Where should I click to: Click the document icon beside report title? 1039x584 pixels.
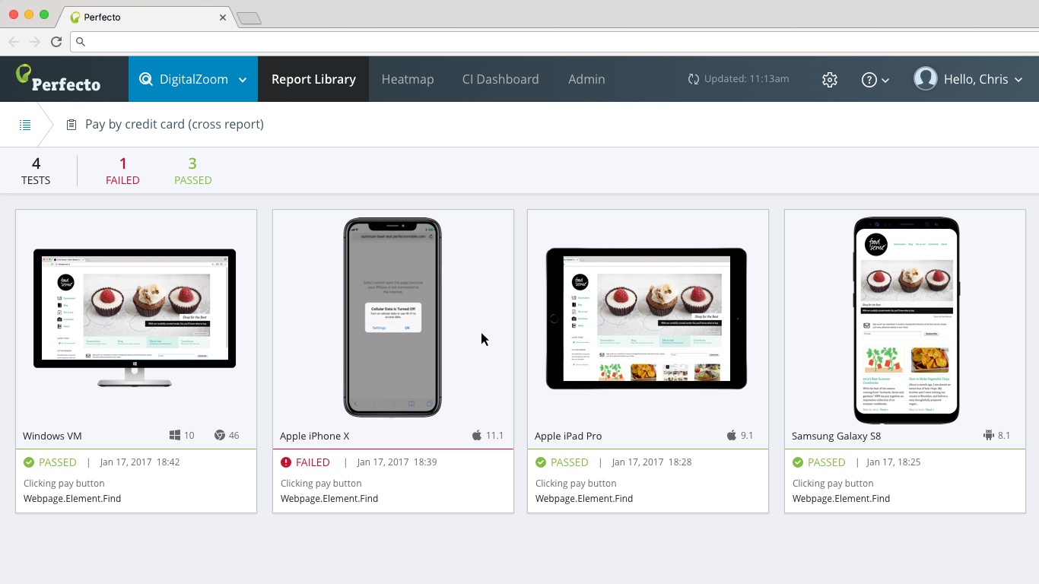click(x=71, y=125)
